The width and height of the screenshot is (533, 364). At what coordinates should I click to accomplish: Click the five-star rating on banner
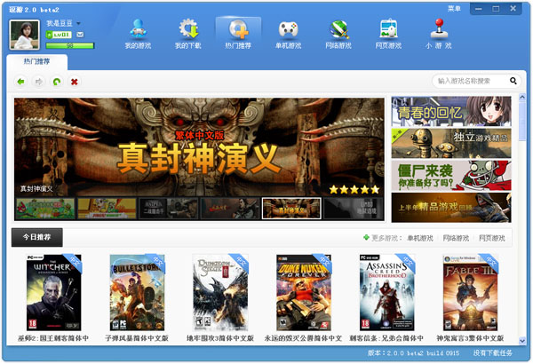(x=354, y=189)
